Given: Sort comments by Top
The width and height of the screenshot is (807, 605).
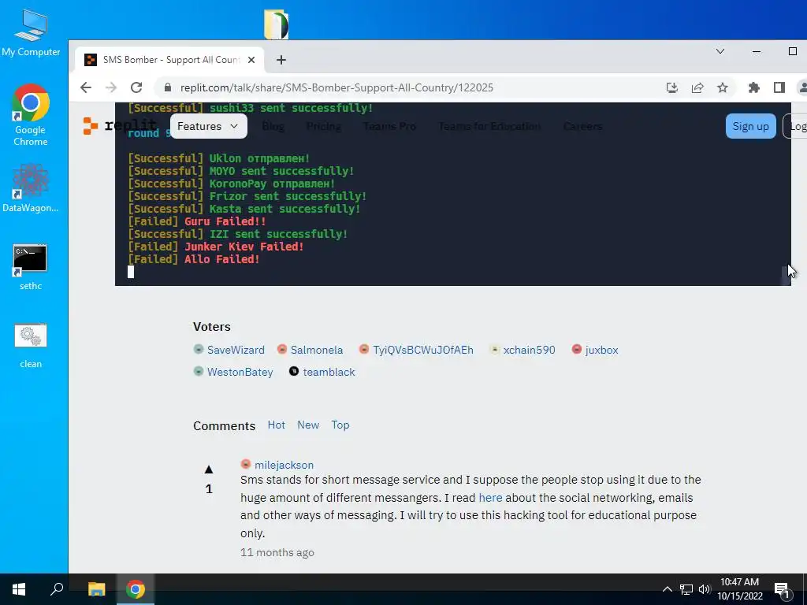Looking at the screenshot, I should (340, 425).
